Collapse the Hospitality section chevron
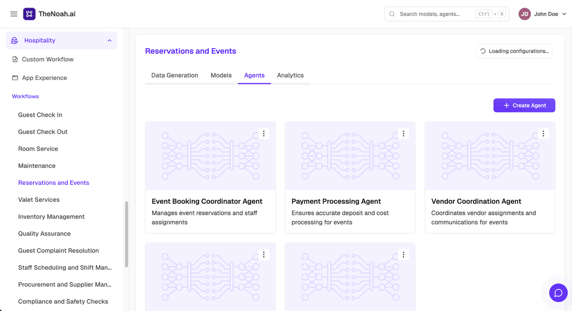 [x=110, y=40]
